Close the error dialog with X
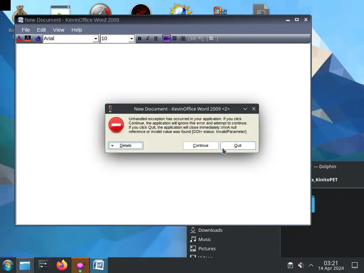 [x=254, y=109]
